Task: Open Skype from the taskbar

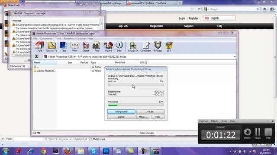Action: [93, 151]
